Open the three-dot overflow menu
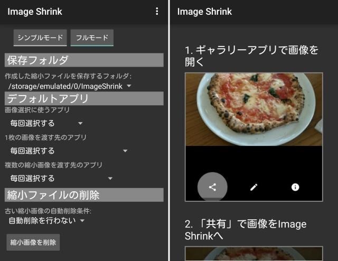338x261 pixels. (x=157, y=11)
